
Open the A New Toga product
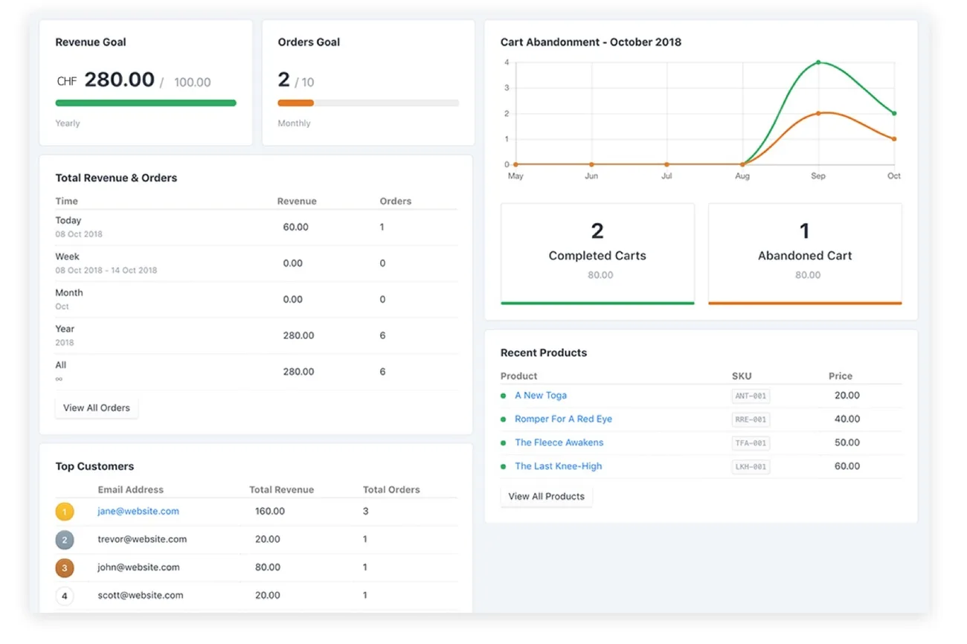[541, 396]
